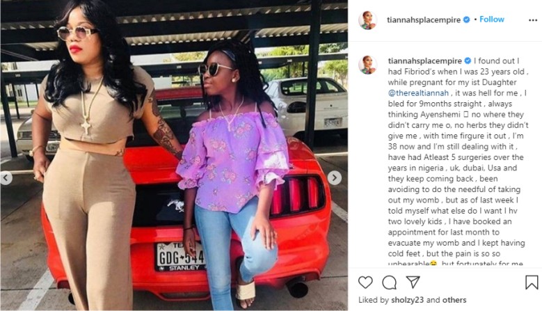This screenshot has width=542, height=311.
Task: View the list of others who liked
Action: (x=453, y=300)
